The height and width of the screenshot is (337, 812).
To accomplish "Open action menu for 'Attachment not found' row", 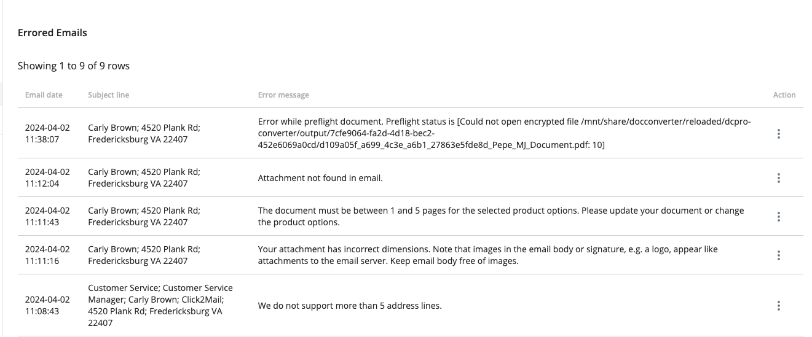I will 778,178.
